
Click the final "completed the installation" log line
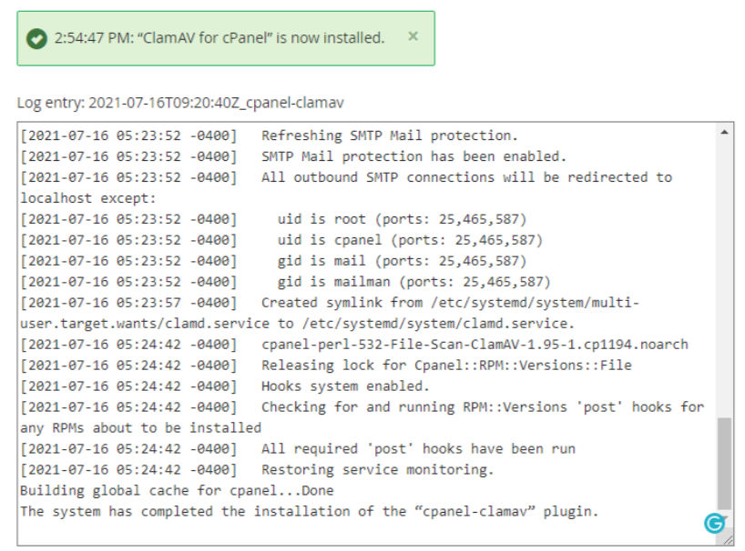310,511
